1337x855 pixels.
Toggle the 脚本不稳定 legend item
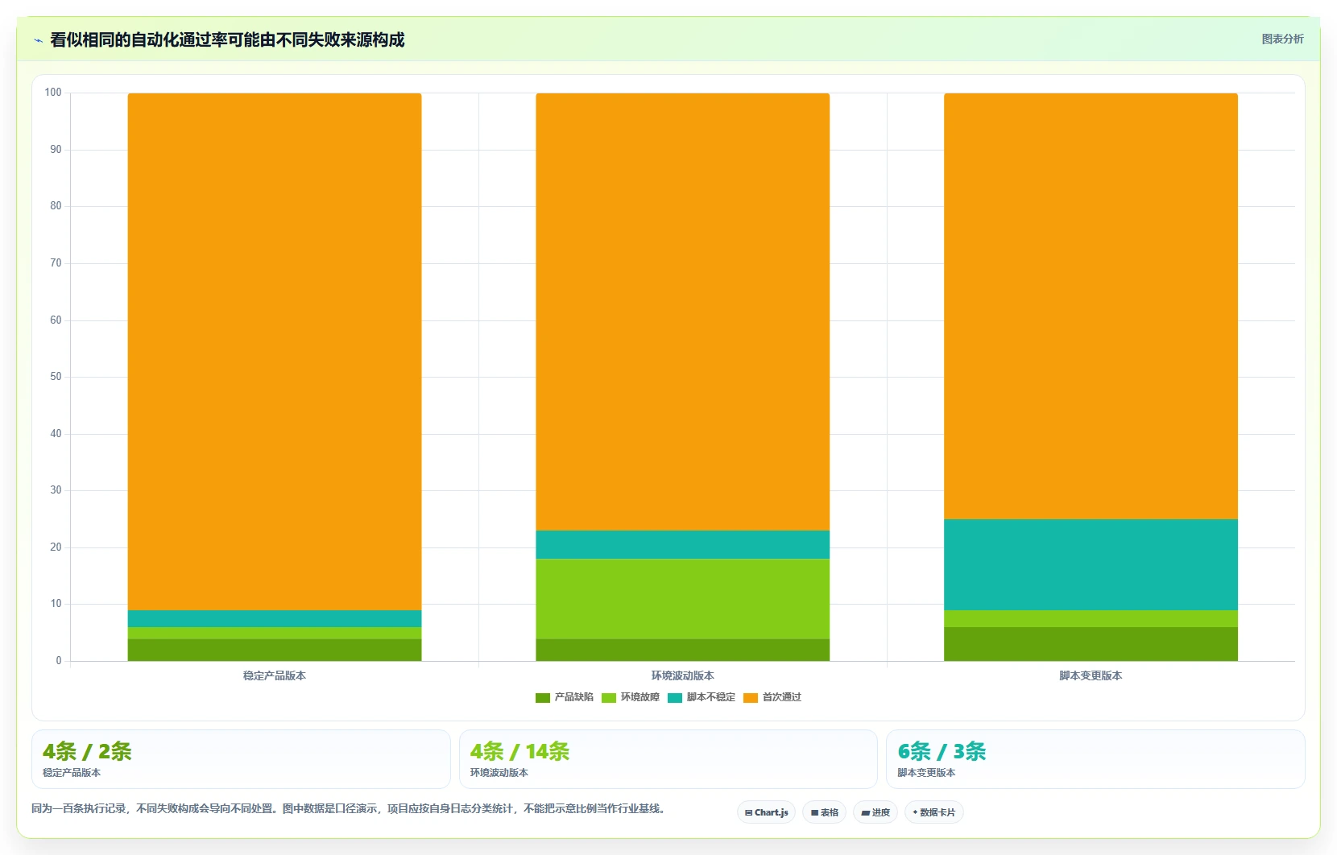pos(702,697)
